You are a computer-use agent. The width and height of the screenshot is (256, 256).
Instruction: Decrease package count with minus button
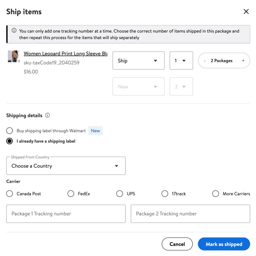[205, 61]
